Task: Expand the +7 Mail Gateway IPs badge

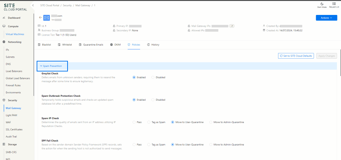Action: [231, 26]
